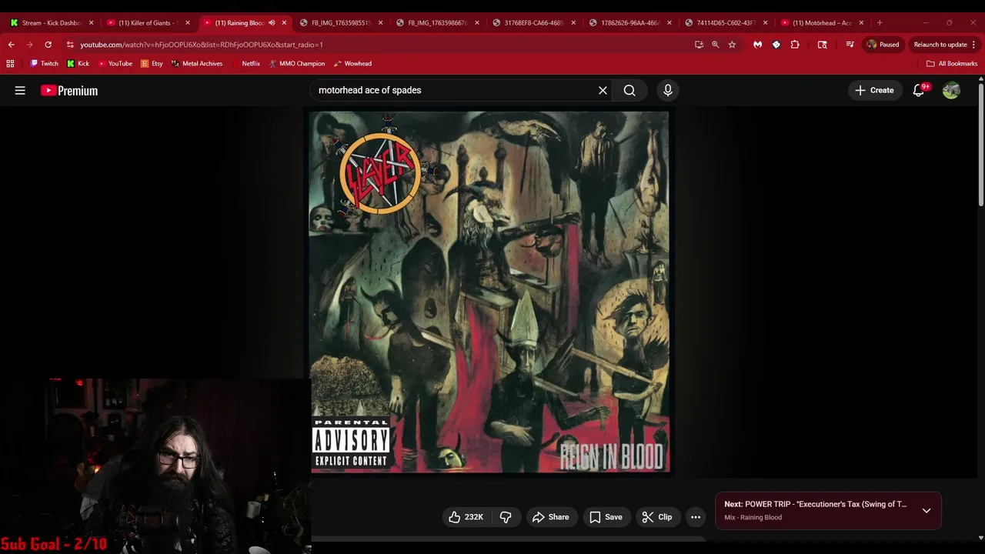Viewport: 985px width, 554px height.
Task: Switch to the Motörhead – Ace tab
Action: (x=822, y=23)
